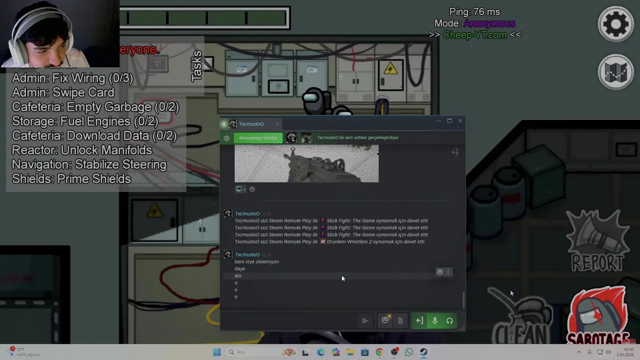Add a reaction below the image
This screenshot has width=640, height=360.
pyautogui.click(x=252, y=189)
